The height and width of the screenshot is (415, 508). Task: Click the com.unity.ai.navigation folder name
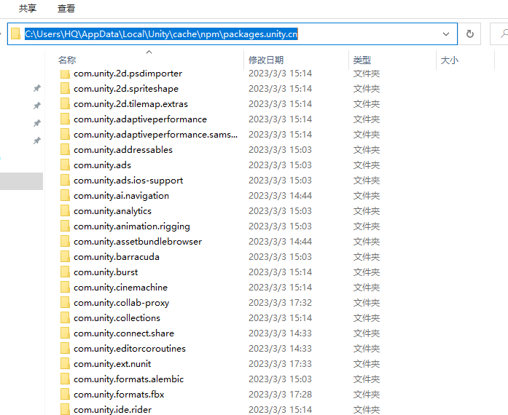coord(121,196)
